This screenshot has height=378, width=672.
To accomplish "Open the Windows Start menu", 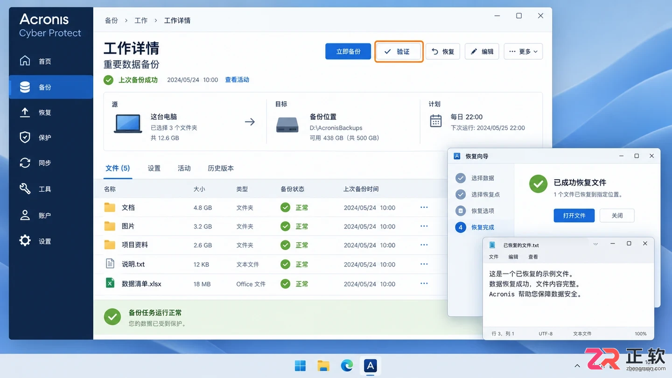I will click(x=300, y=366).
